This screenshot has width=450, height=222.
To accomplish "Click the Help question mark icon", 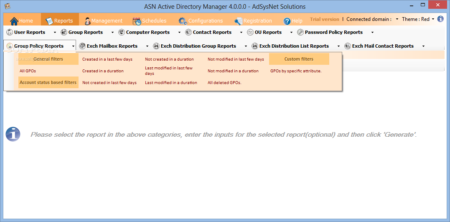I will tap(287, 21).
